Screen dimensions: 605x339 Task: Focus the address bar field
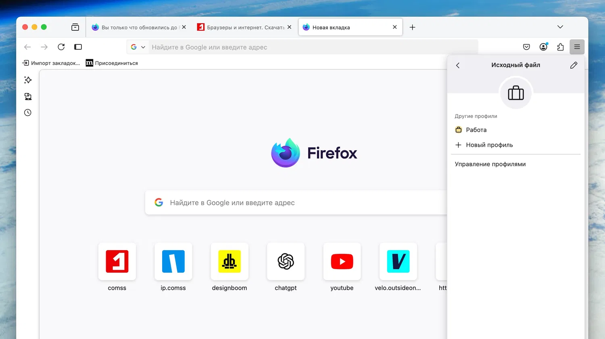point(302,47)
